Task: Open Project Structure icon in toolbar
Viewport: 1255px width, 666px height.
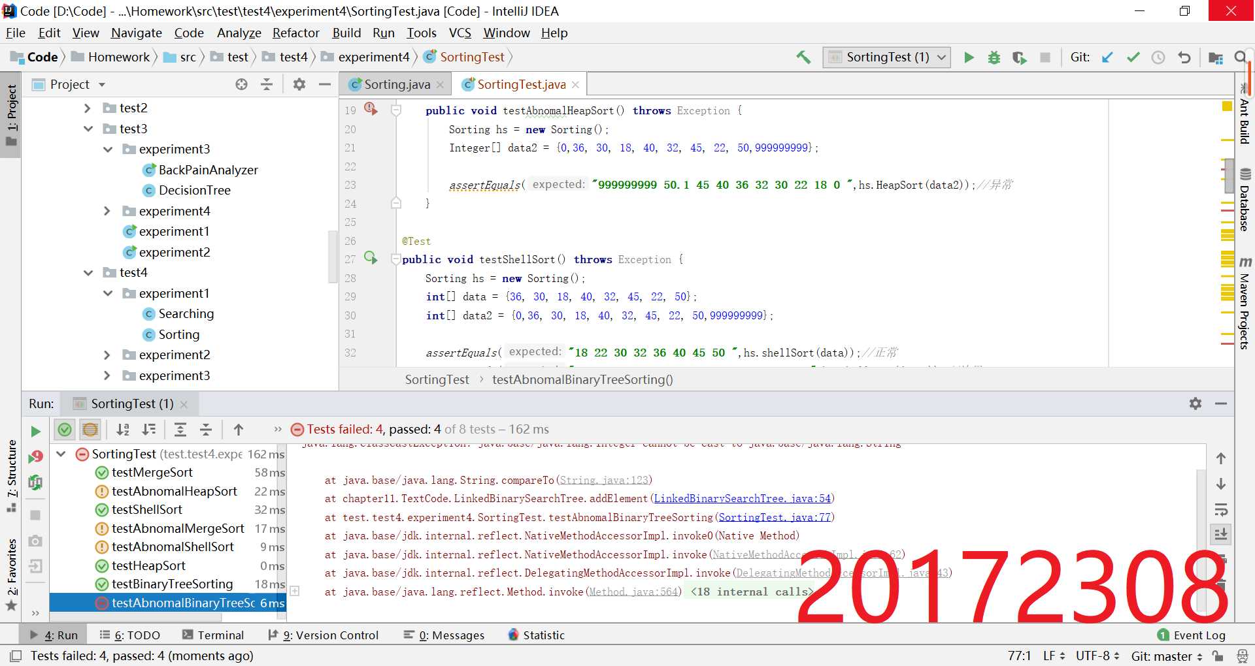Action: click(x=1216, y=57)
